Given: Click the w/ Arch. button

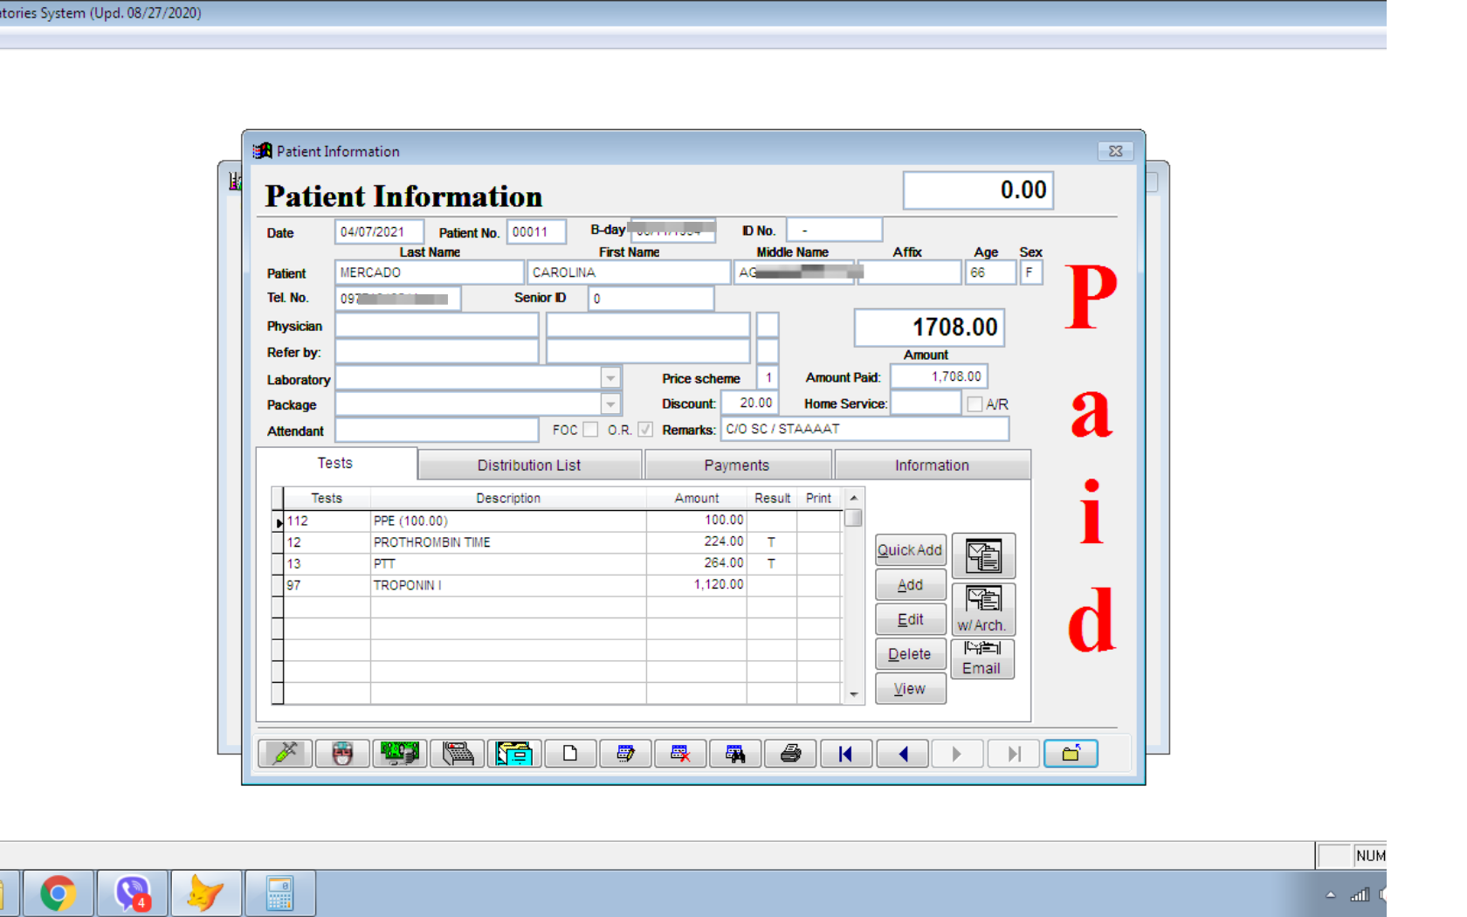Looking at the screenshot, I should point(983,609).
